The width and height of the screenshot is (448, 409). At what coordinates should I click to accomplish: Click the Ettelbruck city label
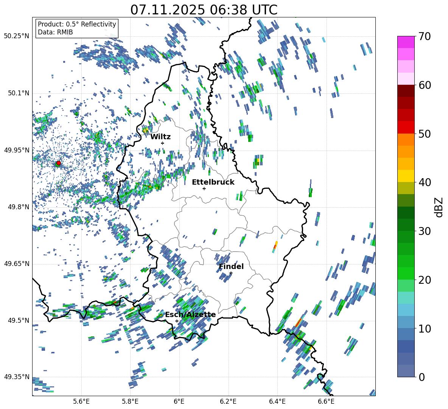tap(213, 182)
